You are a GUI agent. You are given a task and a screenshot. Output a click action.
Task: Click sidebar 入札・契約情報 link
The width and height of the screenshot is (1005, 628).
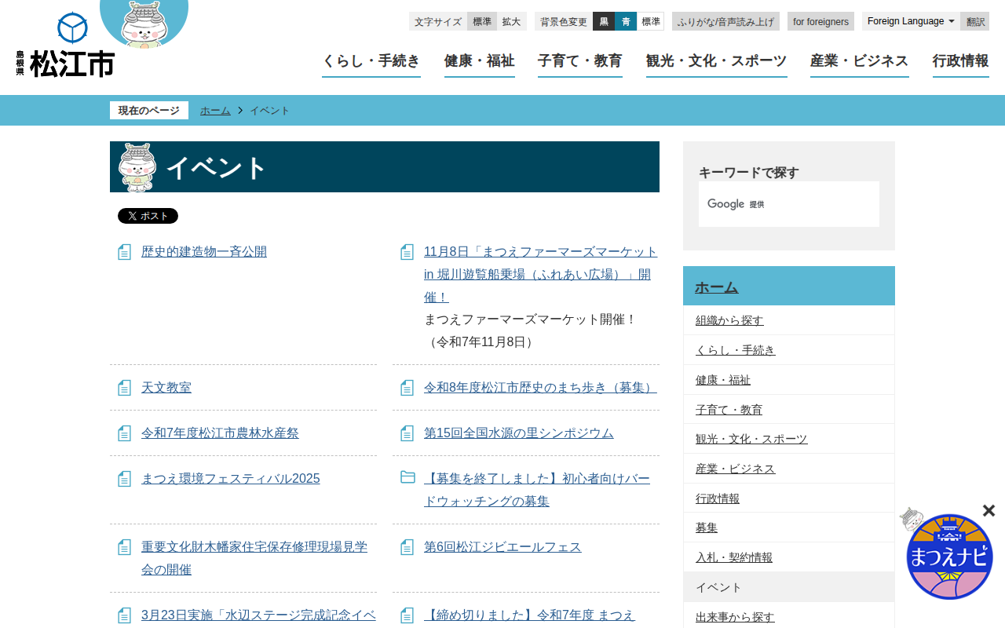coord(734,557)
